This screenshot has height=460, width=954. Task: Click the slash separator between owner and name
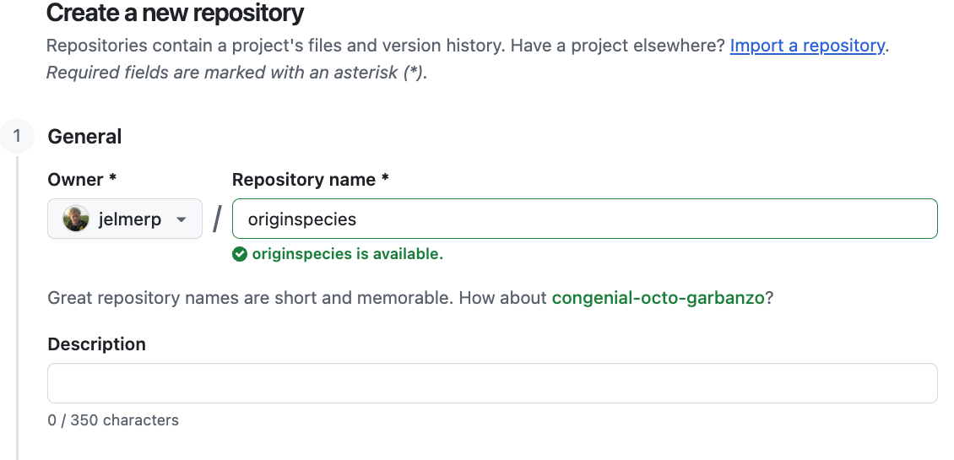217,219
